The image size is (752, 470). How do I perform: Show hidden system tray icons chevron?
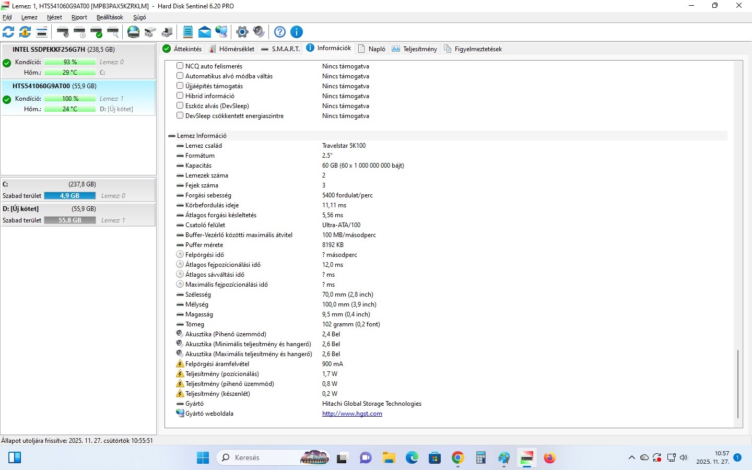pos(631,458)
